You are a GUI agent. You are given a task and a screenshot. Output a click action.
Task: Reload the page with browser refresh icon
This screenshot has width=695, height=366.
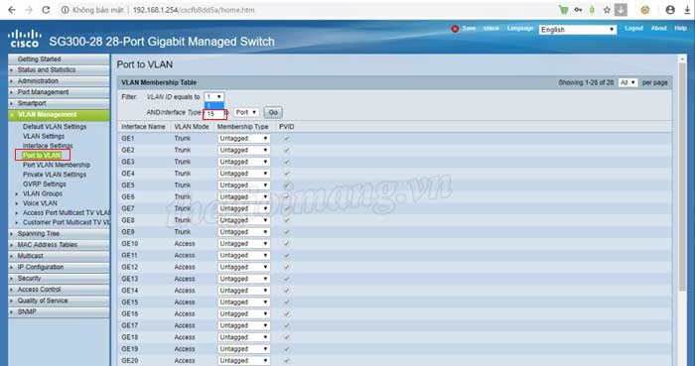pyautogui.click(x=46, y=10)
